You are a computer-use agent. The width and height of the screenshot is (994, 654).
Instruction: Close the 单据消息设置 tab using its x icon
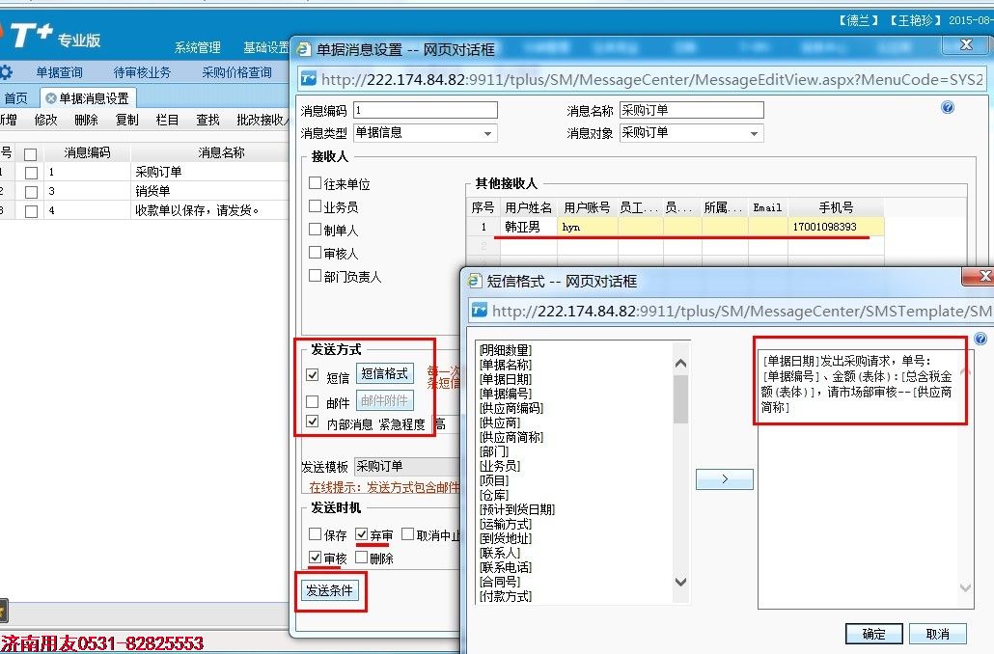pyautogui.click(x=51, y=98)
